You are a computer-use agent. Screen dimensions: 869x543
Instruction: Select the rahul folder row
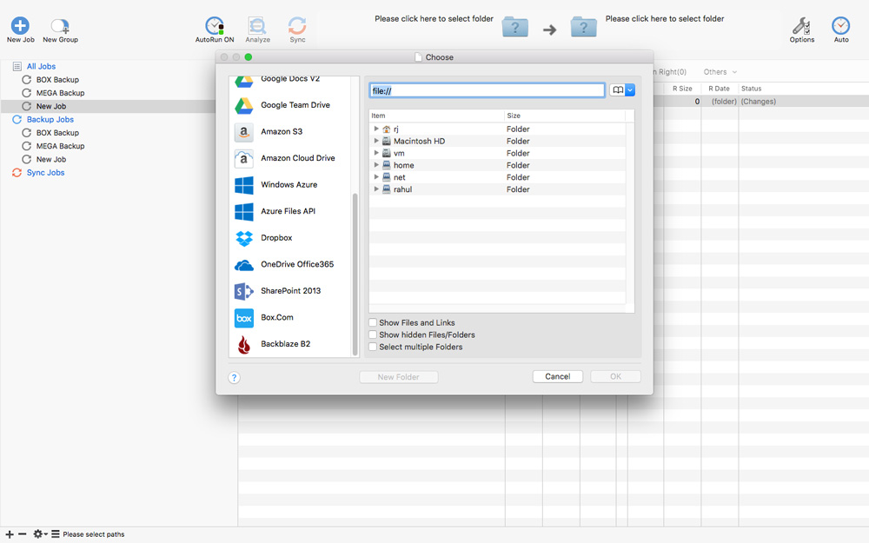497,189
